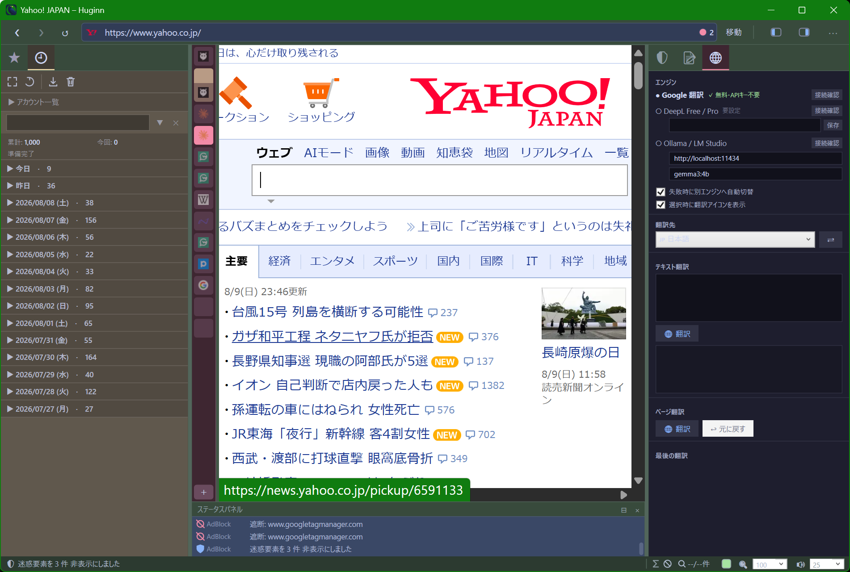Click the history download export icon
850x572 pixels.
(x=53, y=82)
